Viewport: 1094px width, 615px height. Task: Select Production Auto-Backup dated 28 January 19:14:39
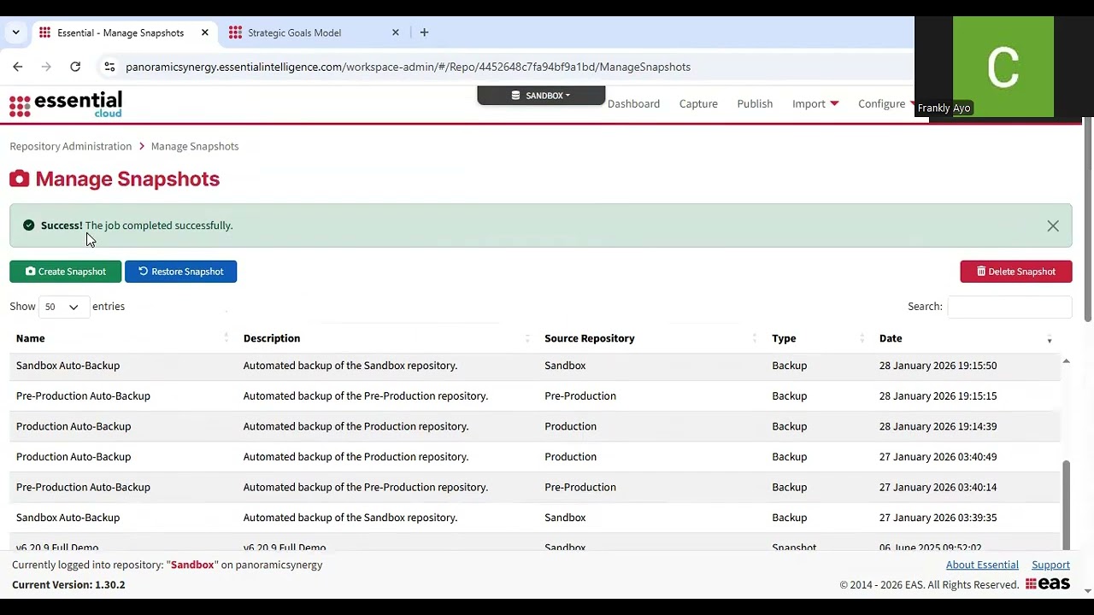tap(534, 426)
